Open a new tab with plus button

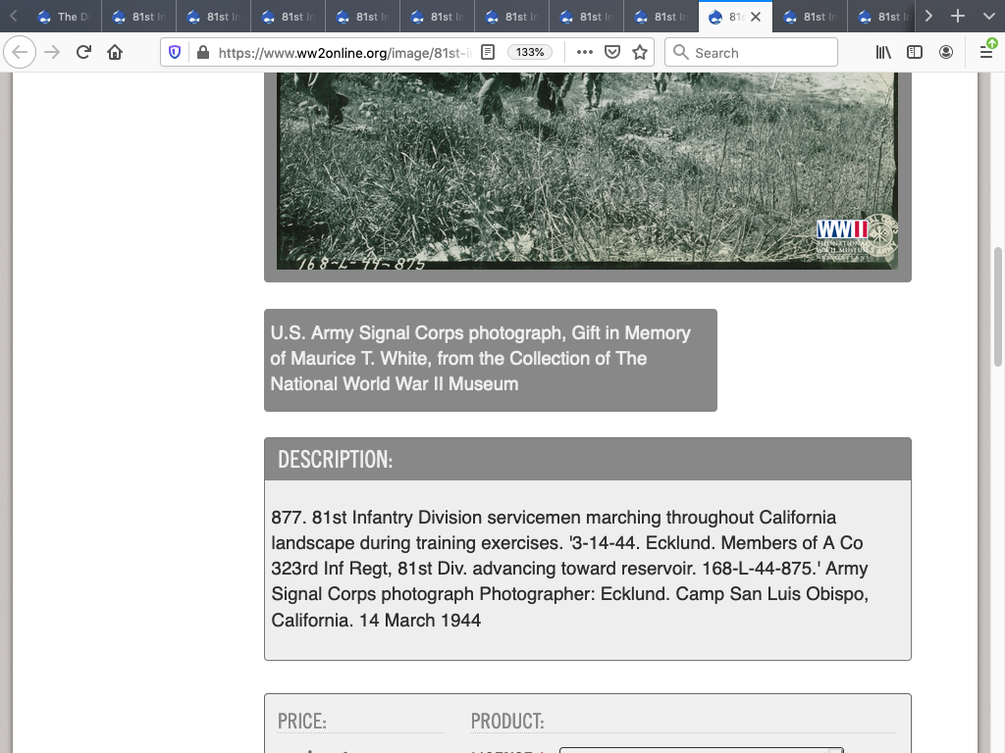958,16
